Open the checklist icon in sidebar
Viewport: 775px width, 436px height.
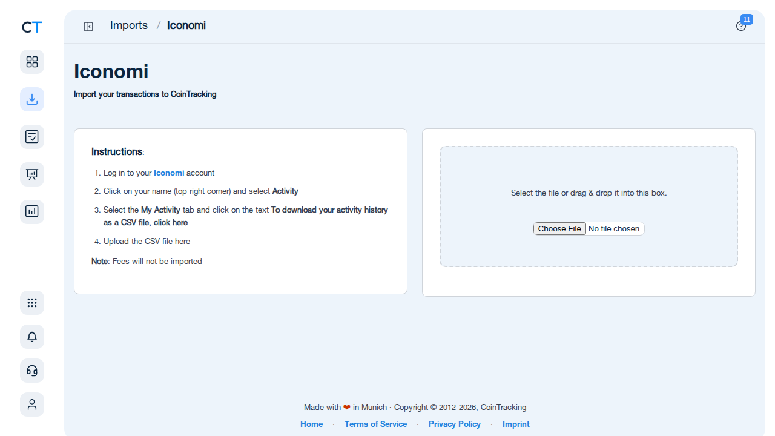[32, 137]
